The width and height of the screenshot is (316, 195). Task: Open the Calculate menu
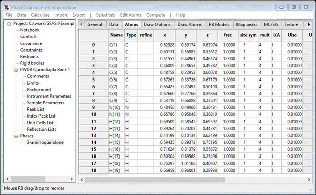40,15
